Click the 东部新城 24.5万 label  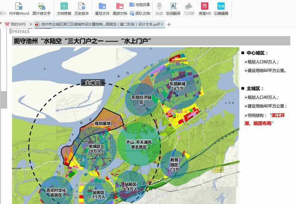tap(177, 86)
